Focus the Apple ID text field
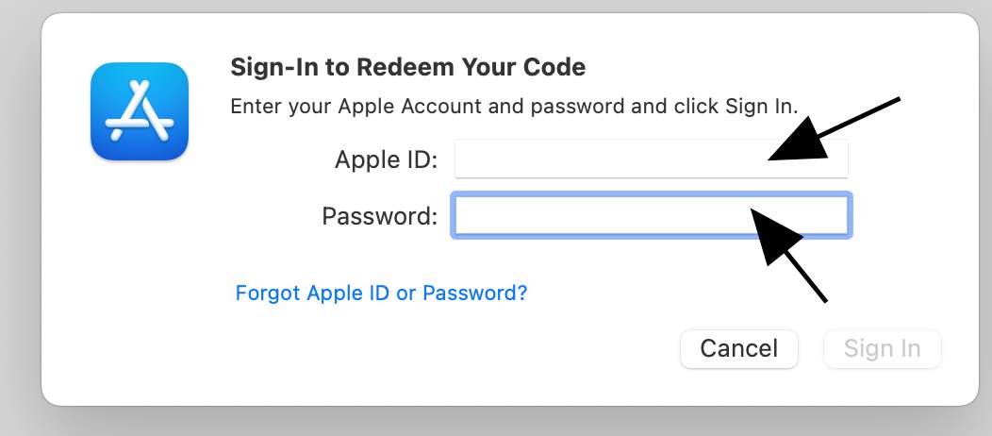Screen dimensions: 992x436 [613, 159]
